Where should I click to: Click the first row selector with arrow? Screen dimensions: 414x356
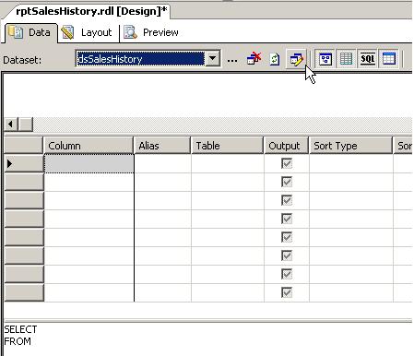[x=24, y=163]
